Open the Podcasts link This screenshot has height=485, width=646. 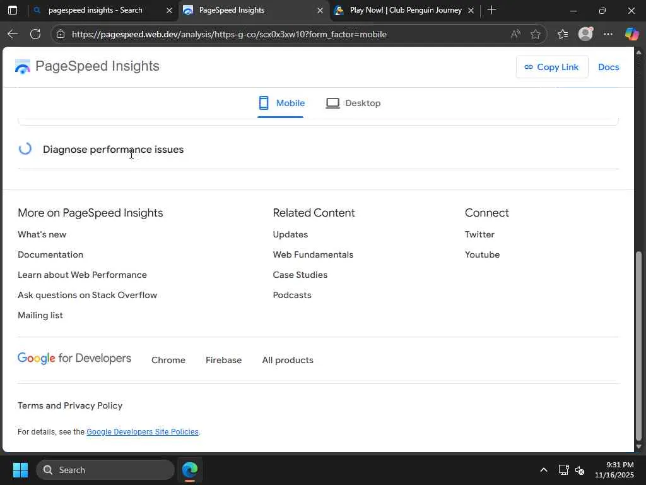[x=292, y=295]
